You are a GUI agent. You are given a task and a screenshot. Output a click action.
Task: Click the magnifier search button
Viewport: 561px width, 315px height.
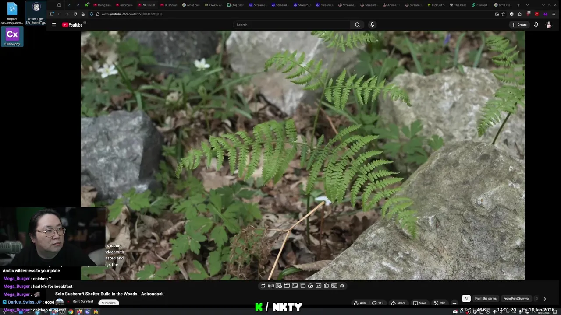click(357, 25)
